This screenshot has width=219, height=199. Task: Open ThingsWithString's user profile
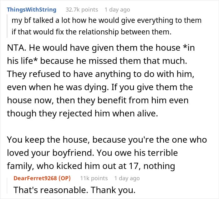coord(31,9)
